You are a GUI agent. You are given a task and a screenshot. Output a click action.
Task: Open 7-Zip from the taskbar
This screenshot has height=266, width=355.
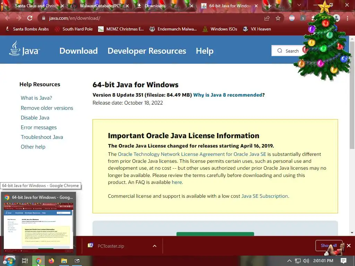(77, 261)
